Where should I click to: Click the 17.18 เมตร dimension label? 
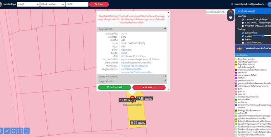(x=144, y=99)
